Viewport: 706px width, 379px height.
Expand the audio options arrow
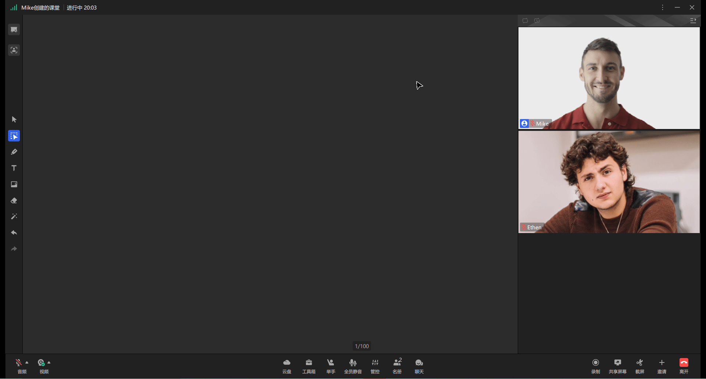tap(27, 362)
